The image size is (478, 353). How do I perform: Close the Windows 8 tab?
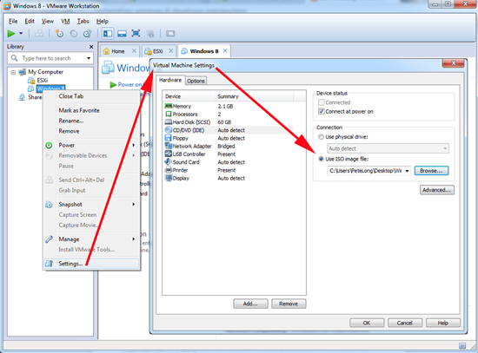click(x=225, y=51)
